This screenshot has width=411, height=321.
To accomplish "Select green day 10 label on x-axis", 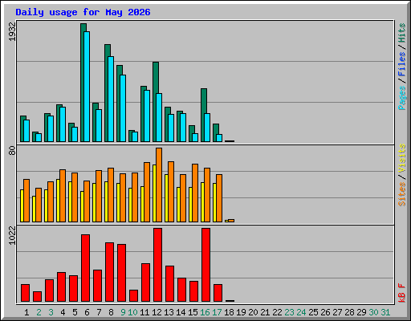I will 132,312.
